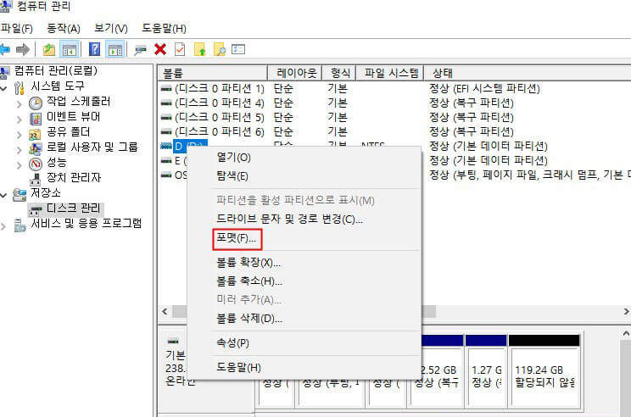Select 드라이브 문자 및 경로 변경(C)...
Screen dimensions: 631x417
[290, 220]
